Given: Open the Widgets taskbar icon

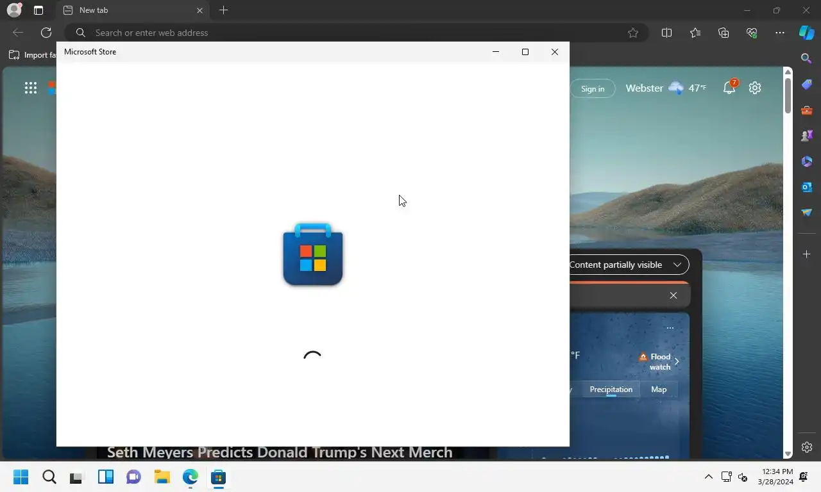Looking at the screenshot, I should (106, 477).
